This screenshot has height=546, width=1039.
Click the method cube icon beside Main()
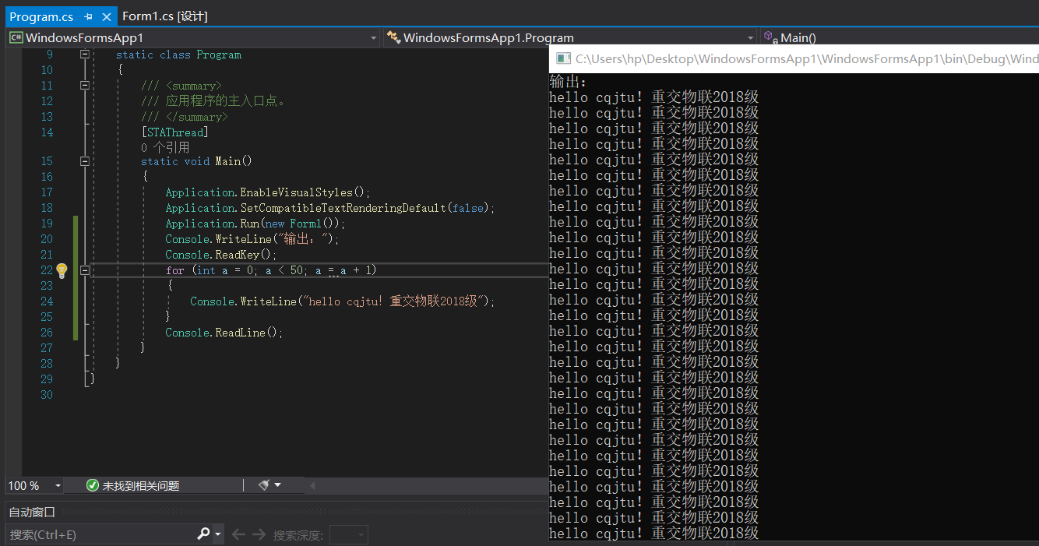coord(770,37)
